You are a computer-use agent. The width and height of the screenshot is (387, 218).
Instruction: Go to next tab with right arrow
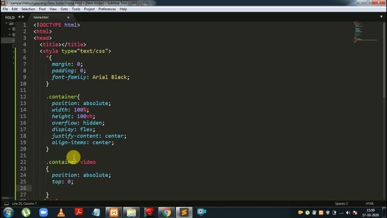pos(23,17)
